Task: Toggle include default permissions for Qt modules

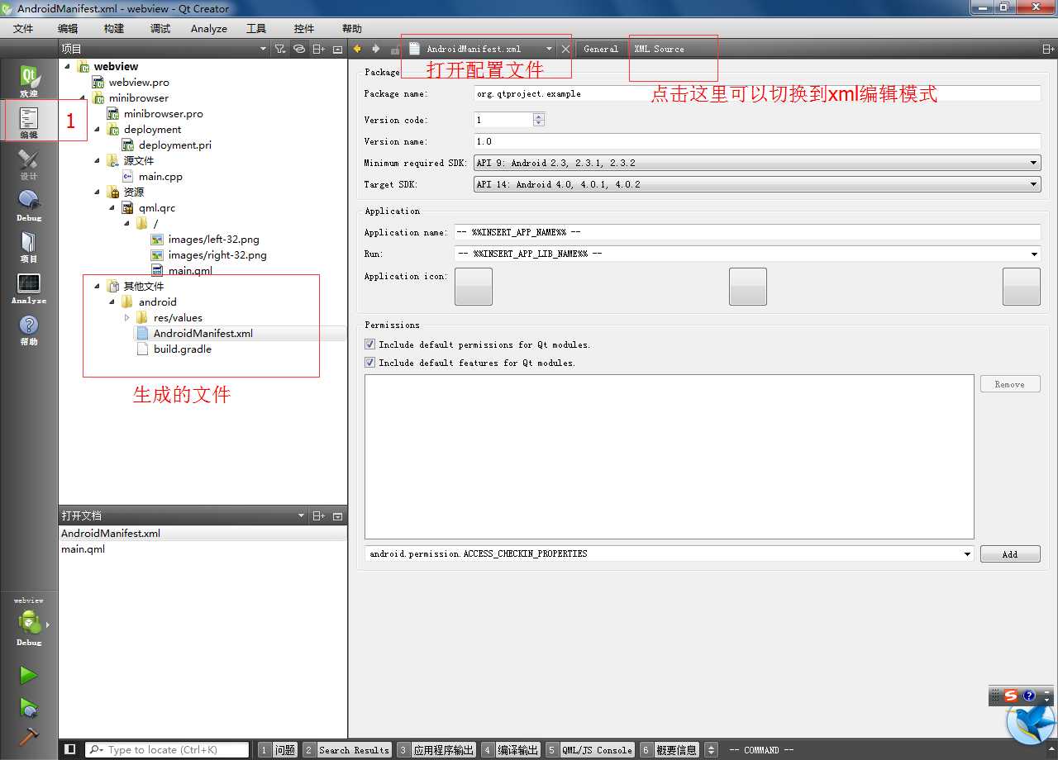Action: click(369, 344)
